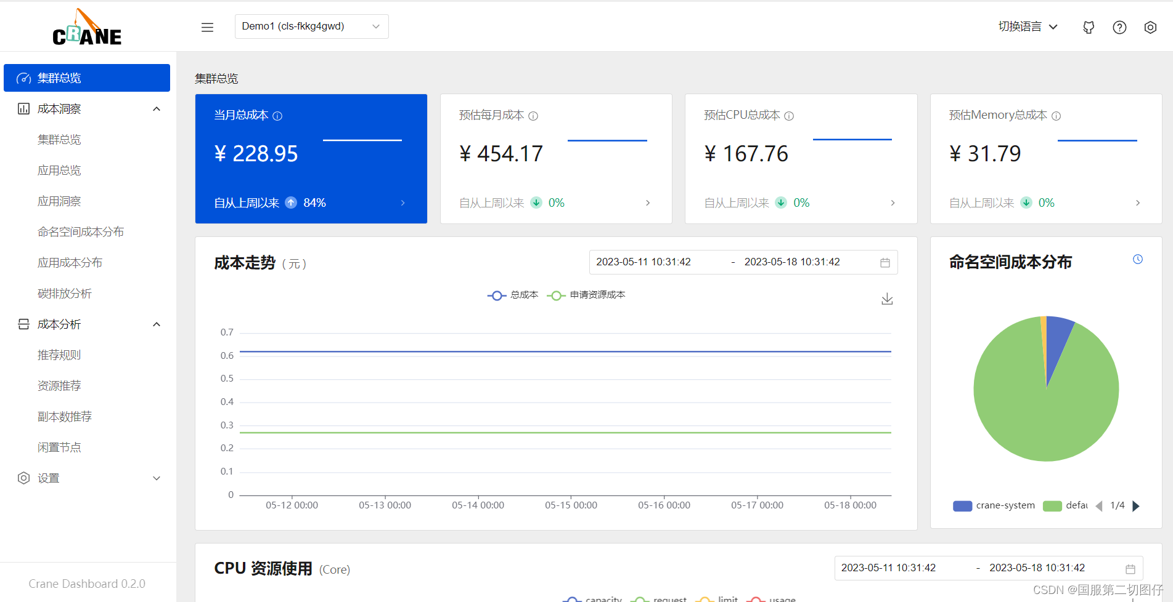The width and height of the screenshot is (1173, 602).
Task: Click the clock icon on 命名空间成本分布 panel
Action: tap(1137, 259)
